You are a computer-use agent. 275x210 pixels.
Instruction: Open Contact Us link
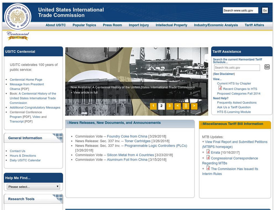17,151
